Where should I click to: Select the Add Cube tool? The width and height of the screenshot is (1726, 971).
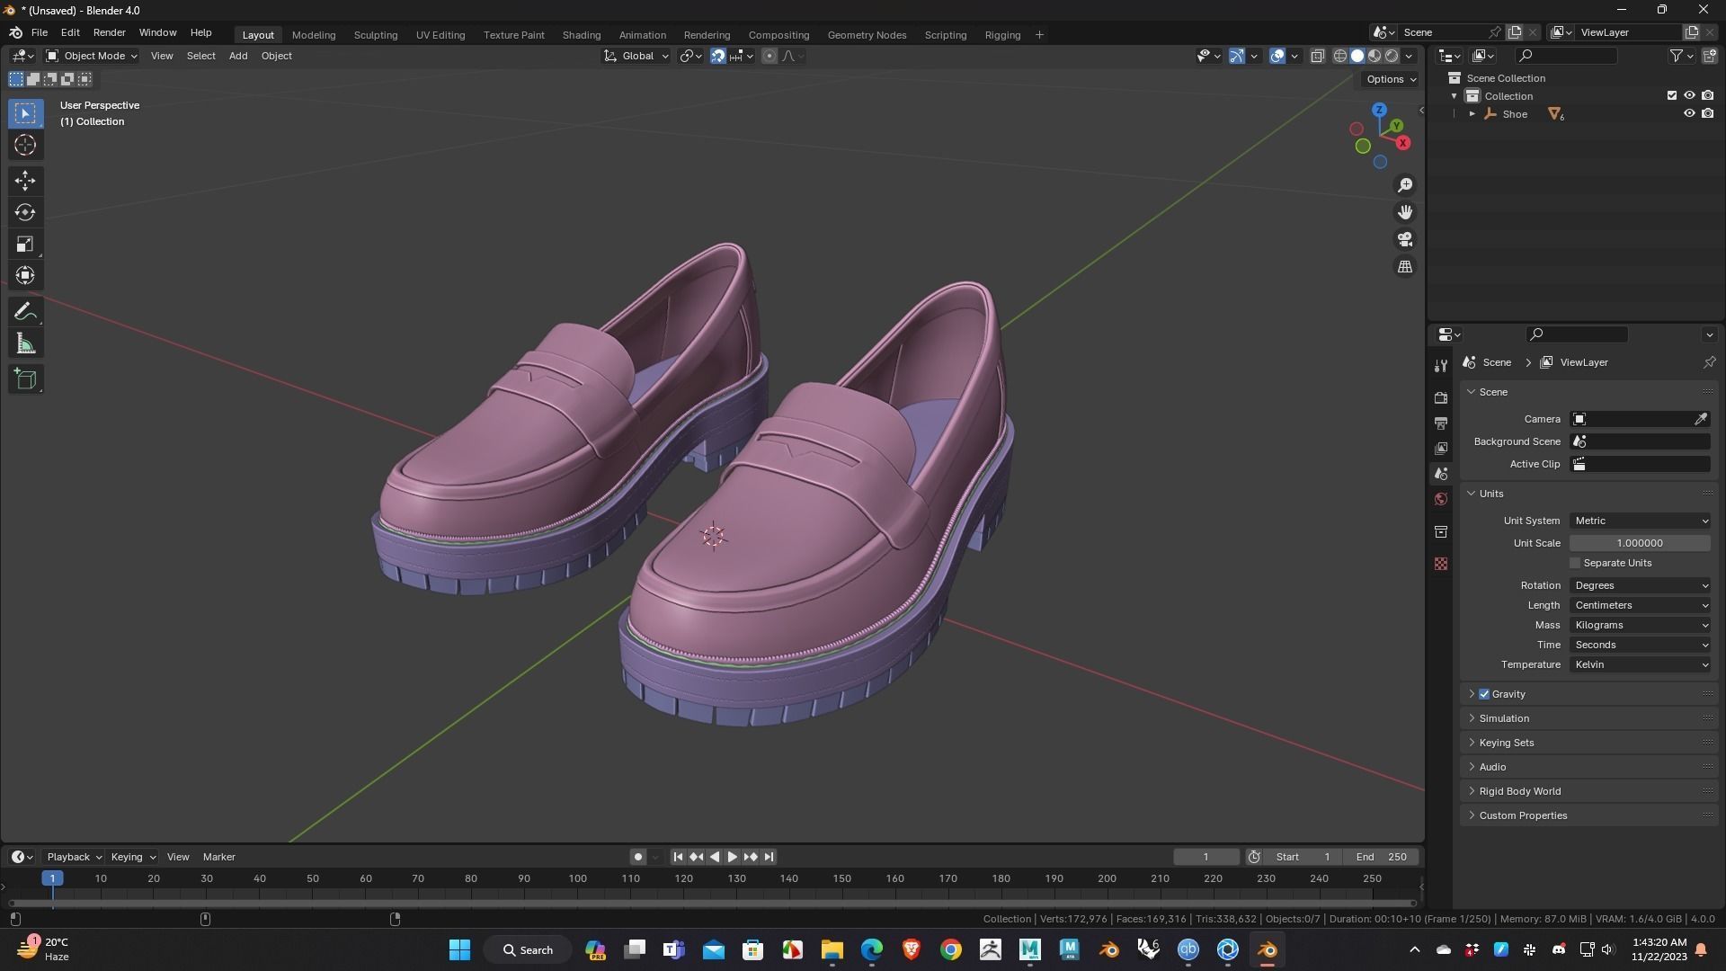point(25,379)
